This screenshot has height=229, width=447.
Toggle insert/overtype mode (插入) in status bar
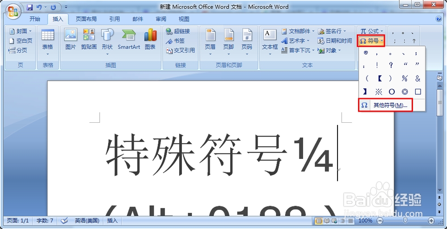pyautogui.click(x=112, y=221)
